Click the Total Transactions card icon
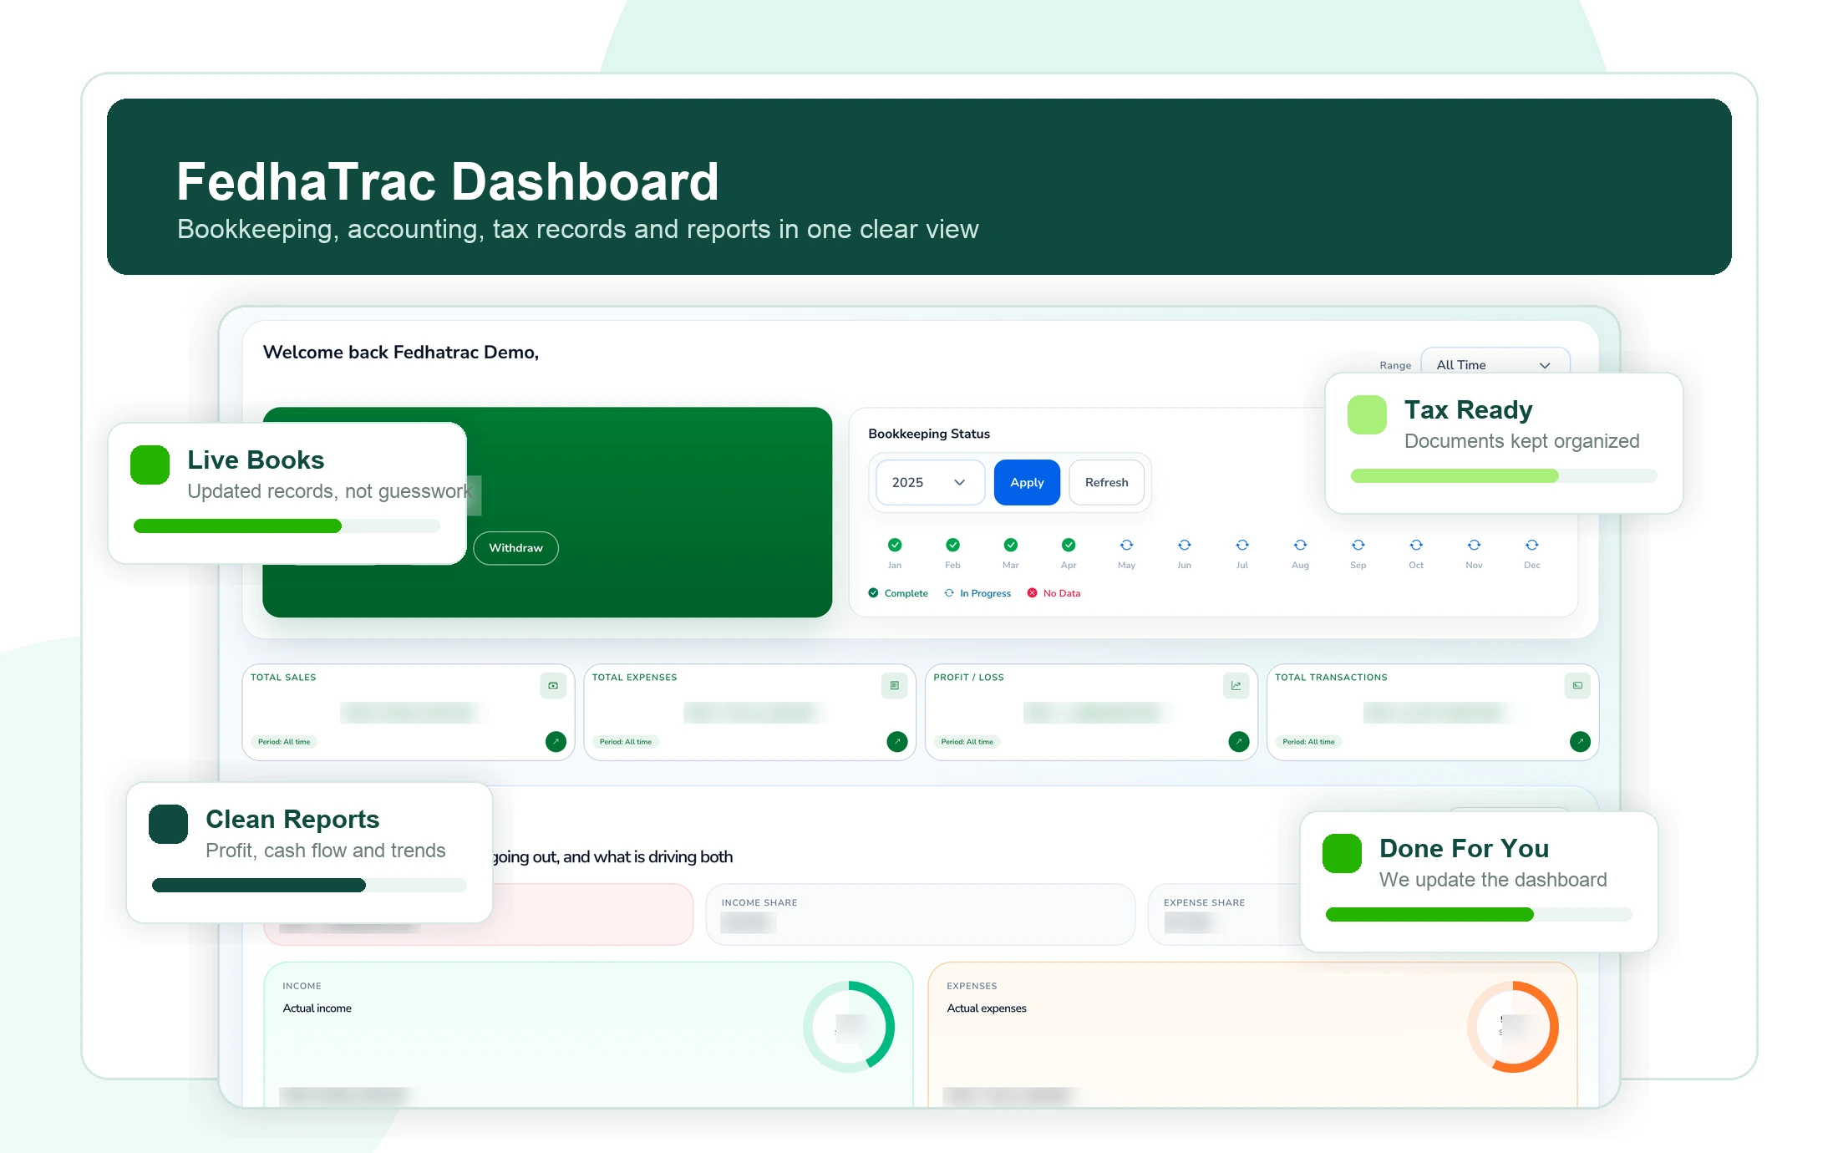The image size is (1838, 1153). click(x=1577, y=685)
